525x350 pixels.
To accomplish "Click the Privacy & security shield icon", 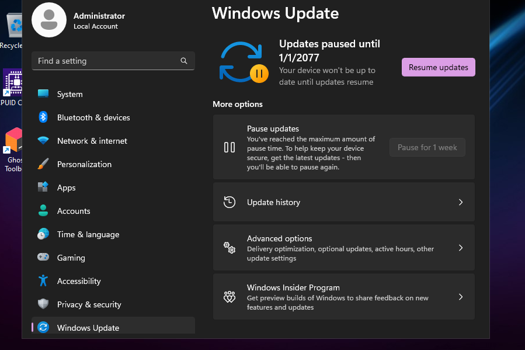I will (43, 304).
